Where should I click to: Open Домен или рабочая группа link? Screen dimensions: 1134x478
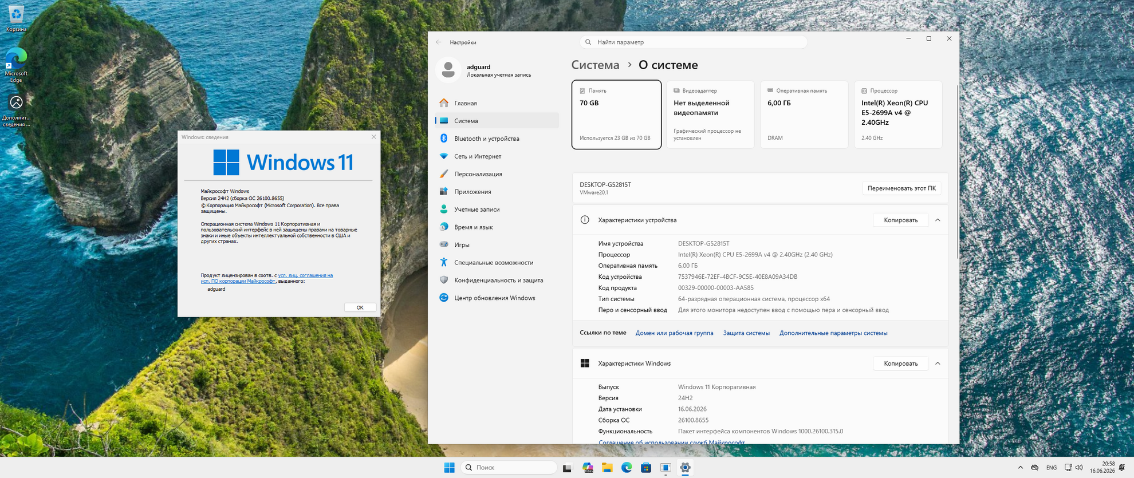[674, 333]
